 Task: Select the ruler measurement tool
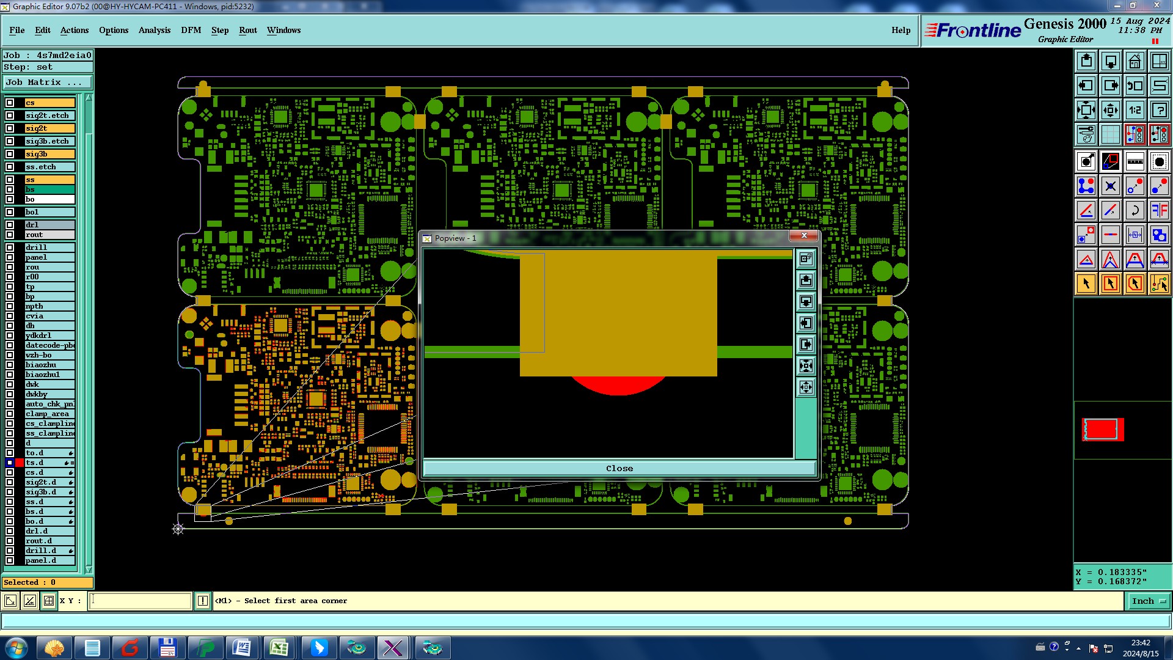[1135, 161]
